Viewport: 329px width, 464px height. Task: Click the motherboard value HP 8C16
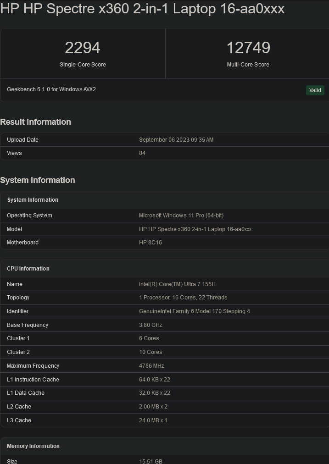[x=151, y=243]
